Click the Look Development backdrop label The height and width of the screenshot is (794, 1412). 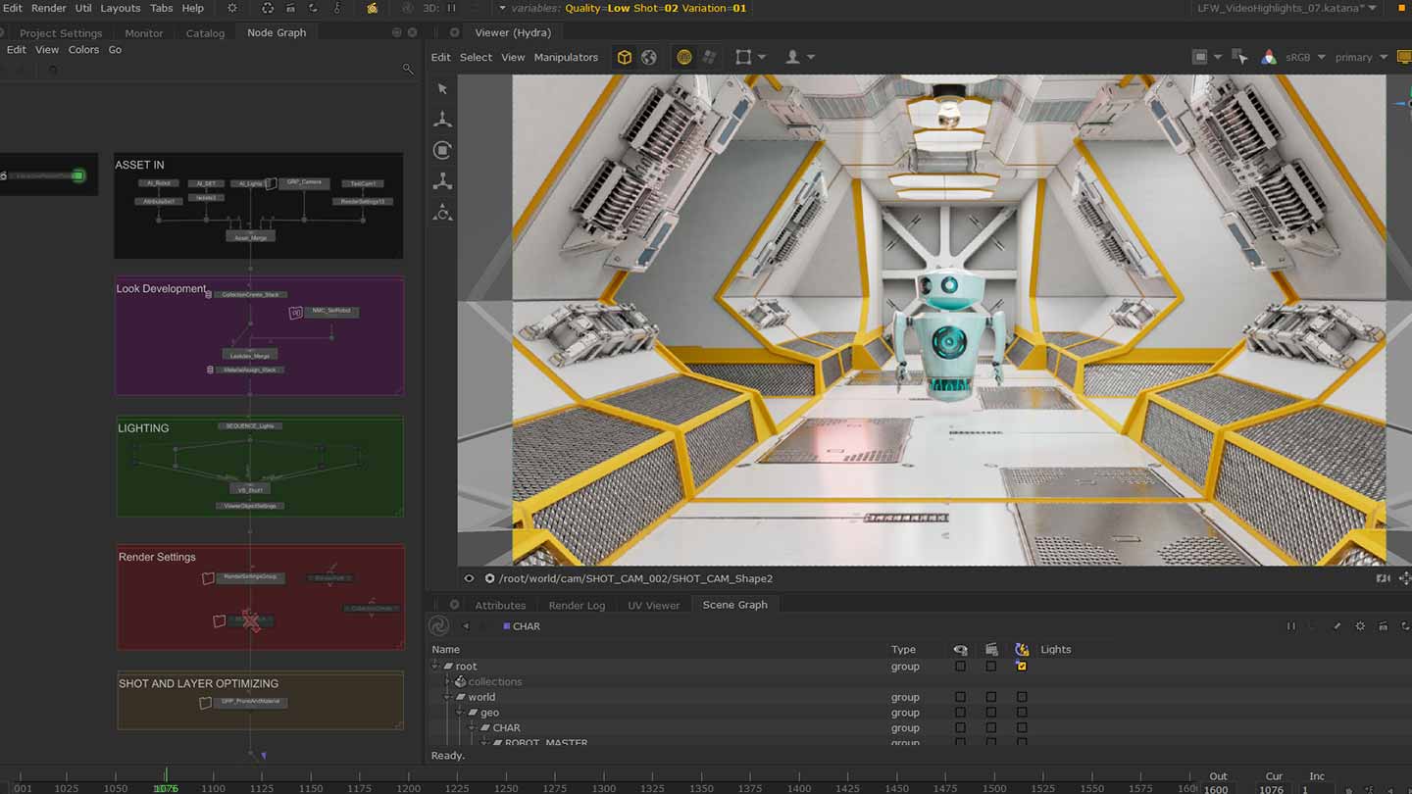[x=161, y=289]
